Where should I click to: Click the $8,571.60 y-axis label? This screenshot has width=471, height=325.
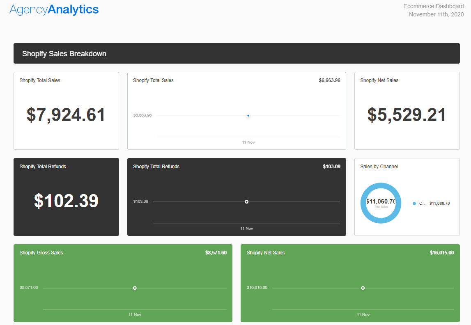click(x=29, y=288)
